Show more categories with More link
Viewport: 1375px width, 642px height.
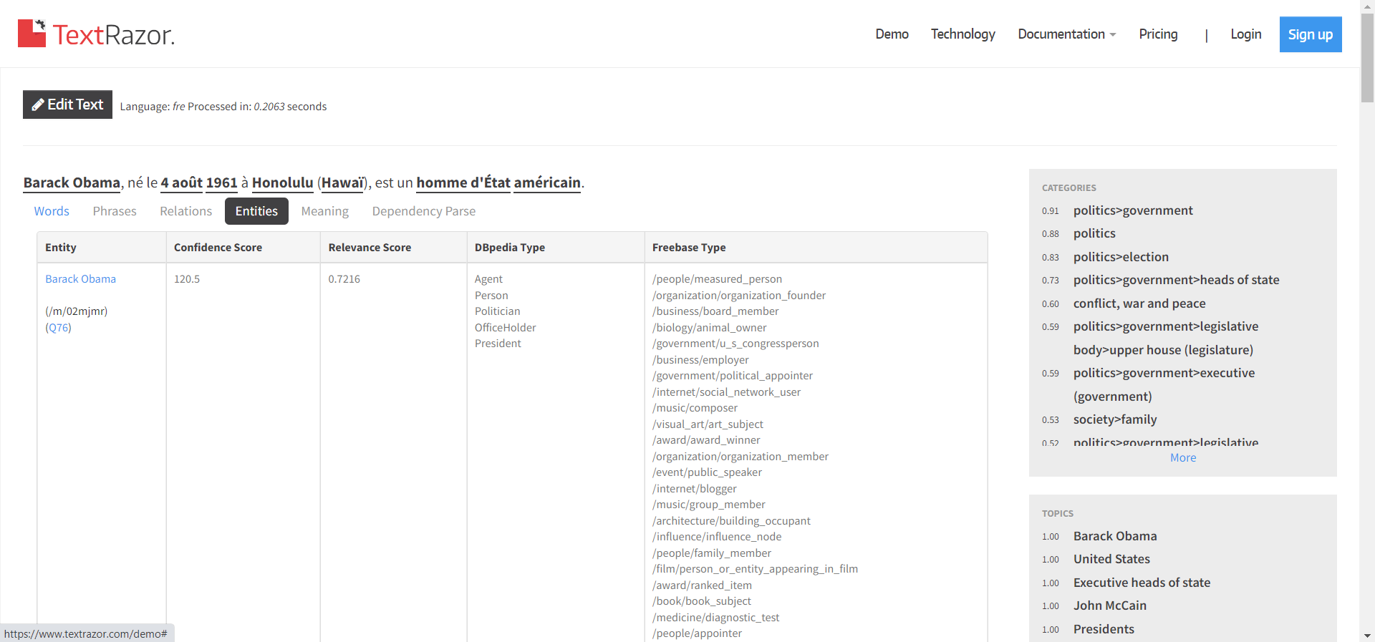point(1182,458)
